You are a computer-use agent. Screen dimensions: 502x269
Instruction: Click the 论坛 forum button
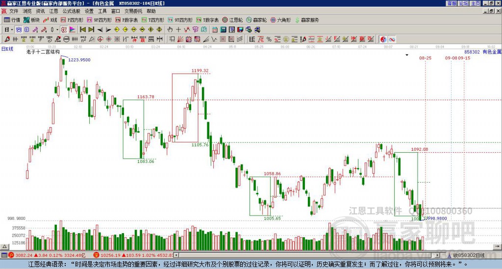463,3
